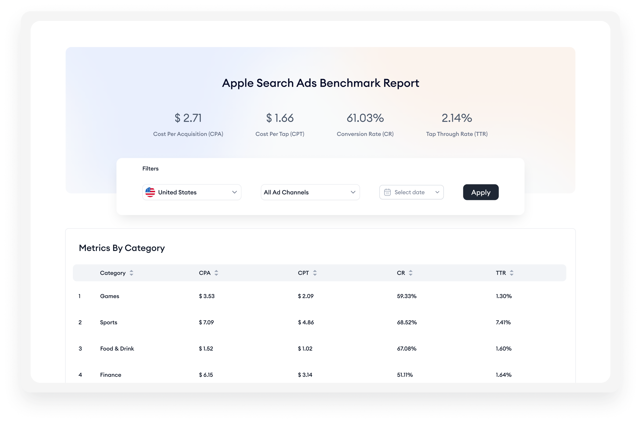The image size is (641, 423).
Task: Click the Cost Per Tap (CPT) label
Action: click(x=280, y=134)
